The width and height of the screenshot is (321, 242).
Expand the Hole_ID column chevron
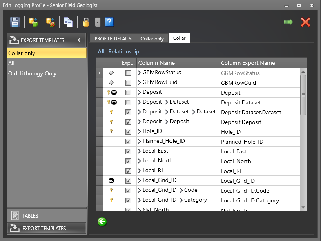pyautogui.click(x=140, y=131)
